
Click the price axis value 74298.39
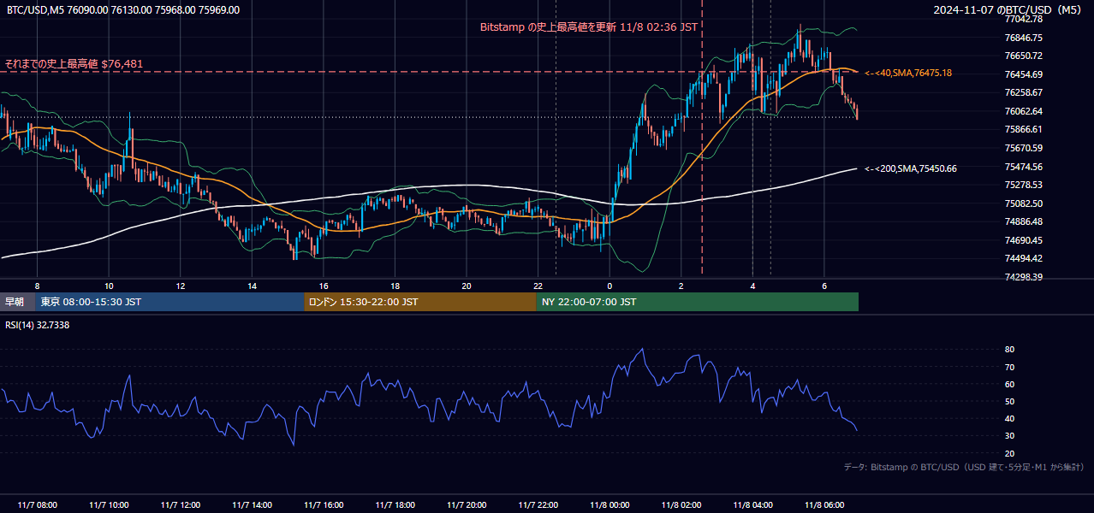tap(1023, 277)
